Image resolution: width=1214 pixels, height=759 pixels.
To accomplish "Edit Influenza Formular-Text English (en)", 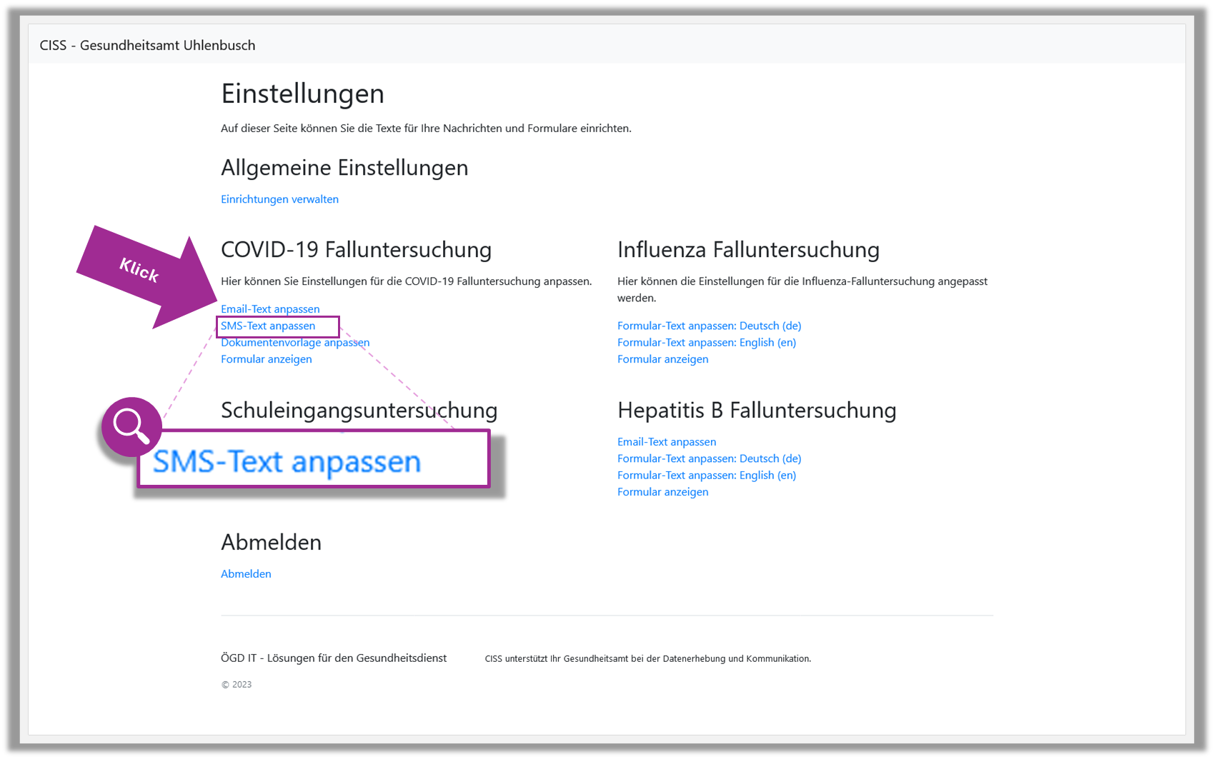I will click(706, 343).
